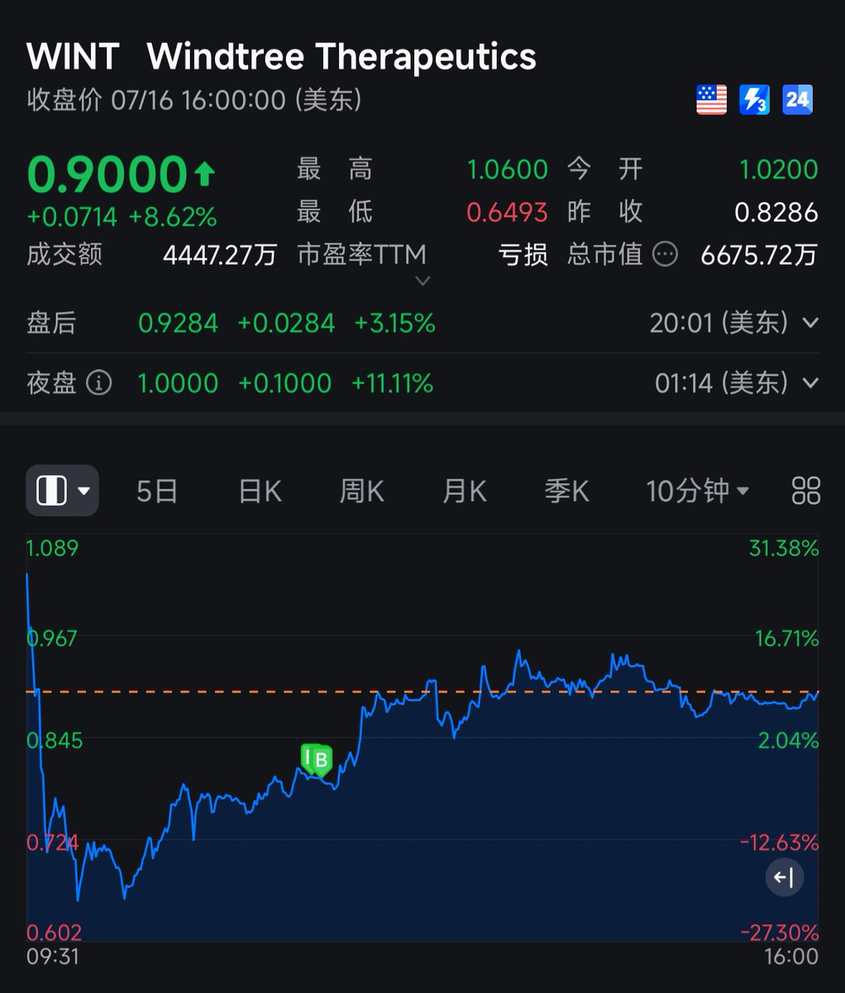Tap the WINT Windtree Therapeutics title
The image size is (845, 993).
coord(281,57)
